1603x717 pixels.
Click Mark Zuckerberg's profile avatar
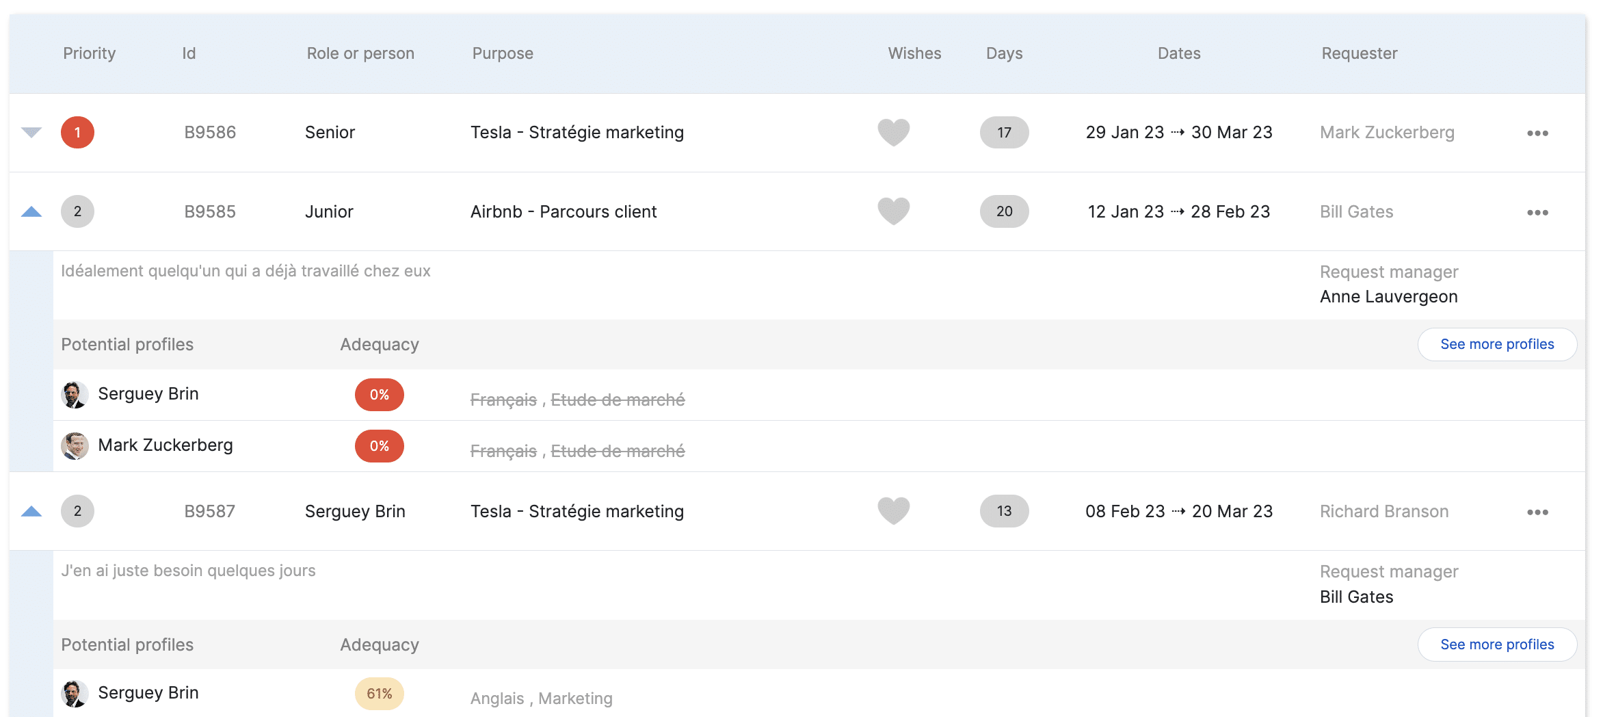pos(75,446)
